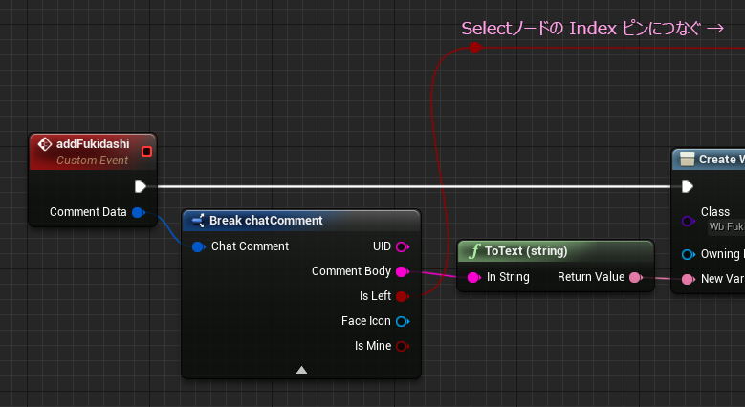
Task: Click the Select node Index comment text
Action: pos(592,29)
